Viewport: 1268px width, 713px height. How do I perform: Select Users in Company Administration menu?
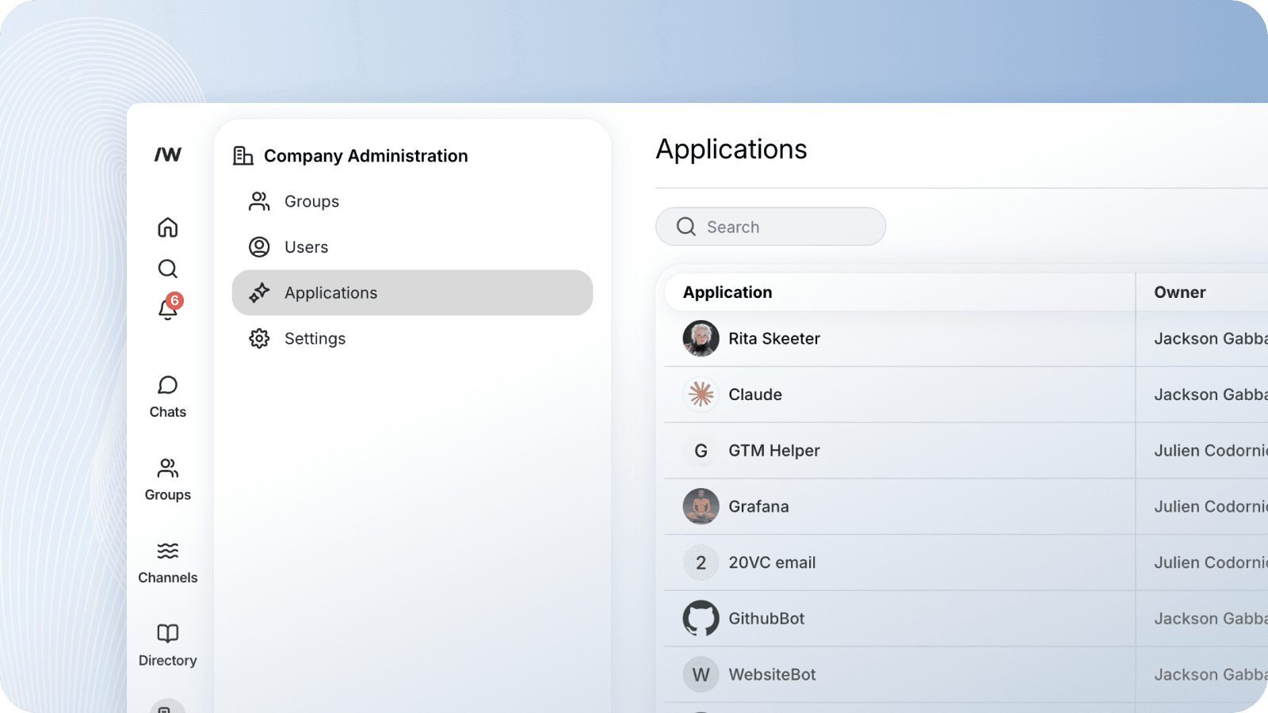tap(412, 247)
